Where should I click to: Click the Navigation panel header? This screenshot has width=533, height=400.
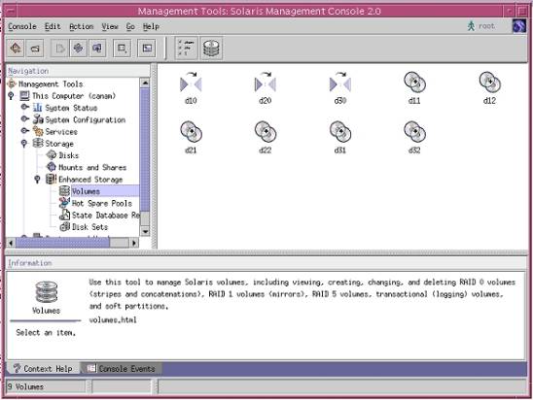[x=78, y=71]
